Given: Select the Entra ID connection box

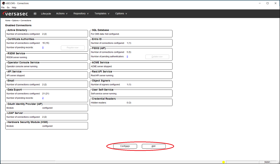Looking at the screenshot, I should point(131,42).
